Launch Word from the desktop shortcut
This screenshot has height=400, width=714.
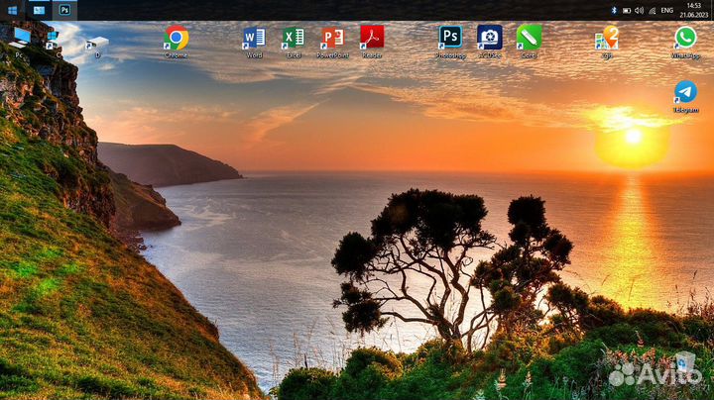254,42
